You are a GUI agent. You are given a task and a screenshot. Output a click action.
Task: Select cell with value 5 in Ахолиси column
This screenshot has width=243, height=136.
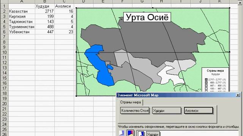click(64, 22)
